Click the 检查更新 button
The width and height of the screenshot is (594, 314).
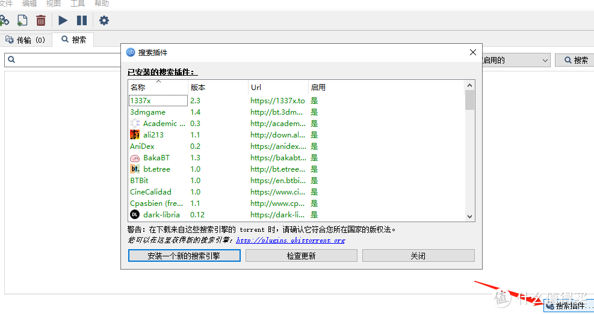pos(301,256)
